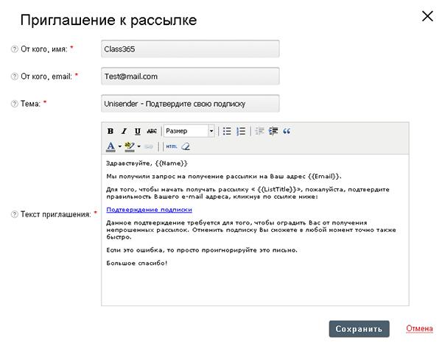Apply strikethrough with ABC icon
Screen dimensions: 442x343
(x=152, y=131)
